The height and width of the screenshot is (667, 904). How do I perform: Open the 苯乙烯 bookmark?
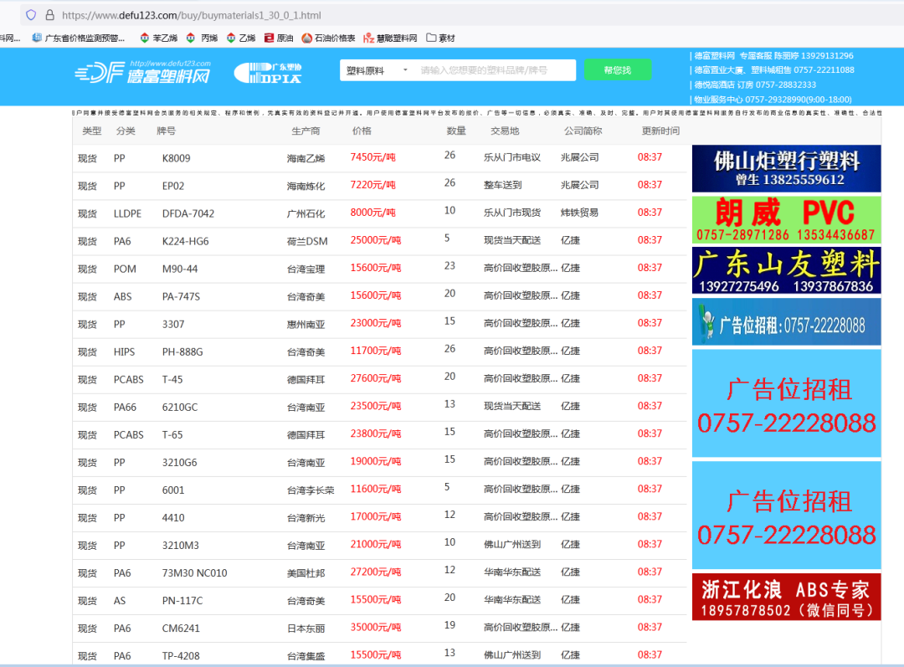pos(159,38)
